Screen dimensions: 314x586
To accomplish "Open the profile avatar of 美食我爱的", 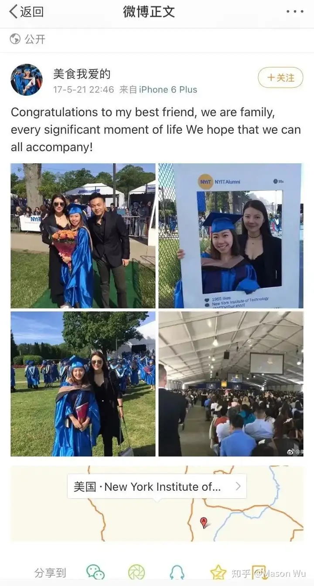I will [x=27, y=79].
